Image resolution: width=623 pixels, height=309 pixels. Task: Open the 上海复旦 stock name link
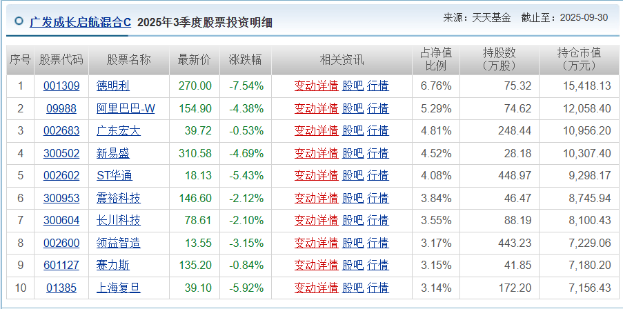tap(119, 288)
